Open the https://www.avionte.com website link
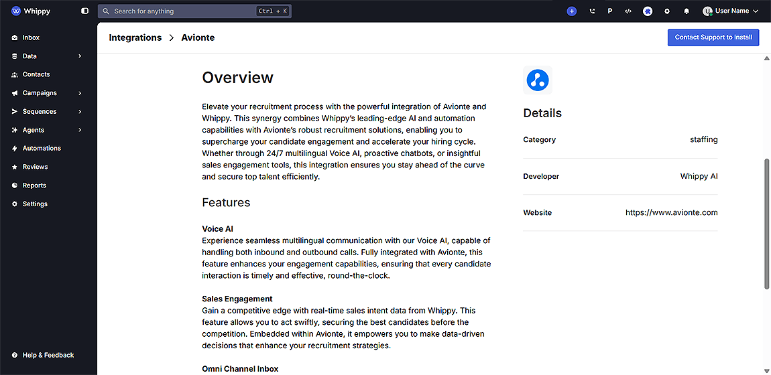 (671, 212)
